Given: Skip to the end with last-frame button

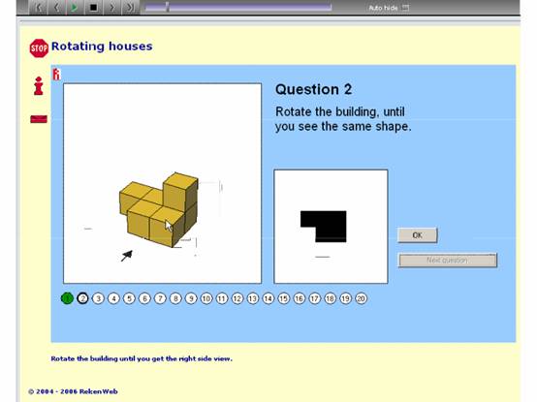Looking at the screenshot, I should click(x=130, y=7).
